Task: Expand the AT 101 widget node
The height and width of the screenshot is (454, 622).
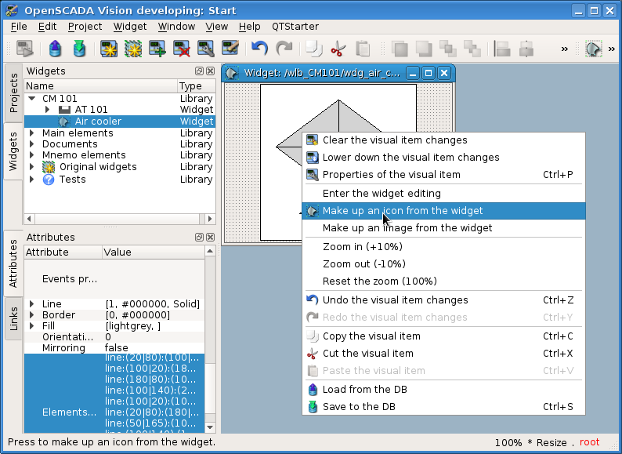Action: [x=47, y=109]
